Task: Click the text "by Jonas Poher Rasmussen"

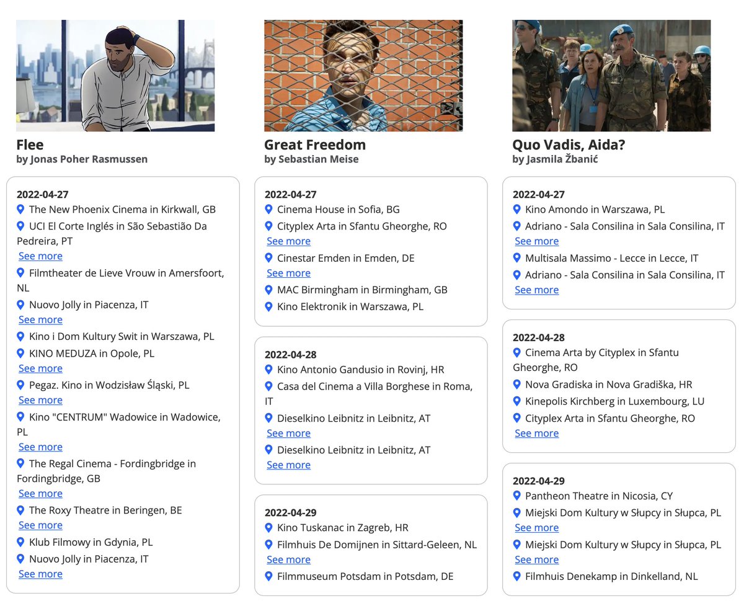Action: click(x=82, y=159)
